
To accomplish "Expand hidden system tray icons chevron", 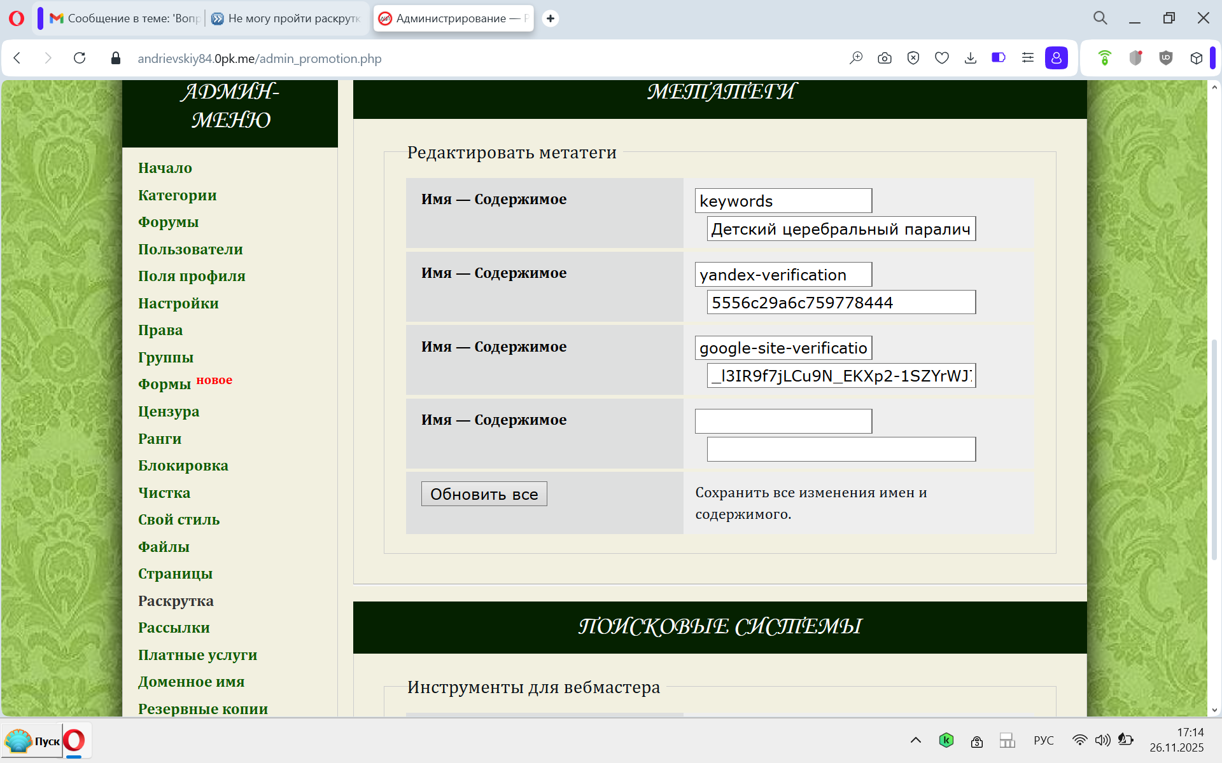I will pyautogui.click(x=915, y=739).
